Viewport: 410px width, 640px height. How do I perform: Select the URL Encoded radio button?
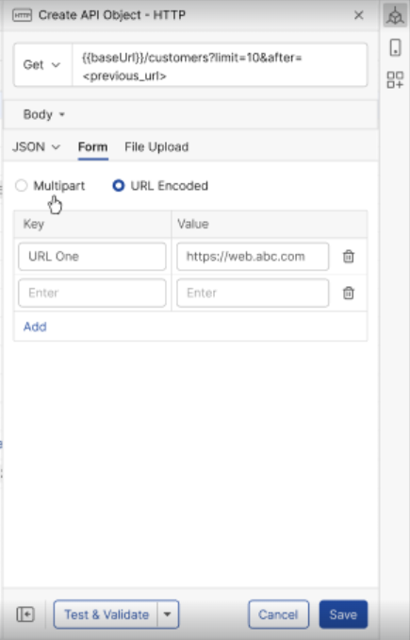(x=119, y=186)
